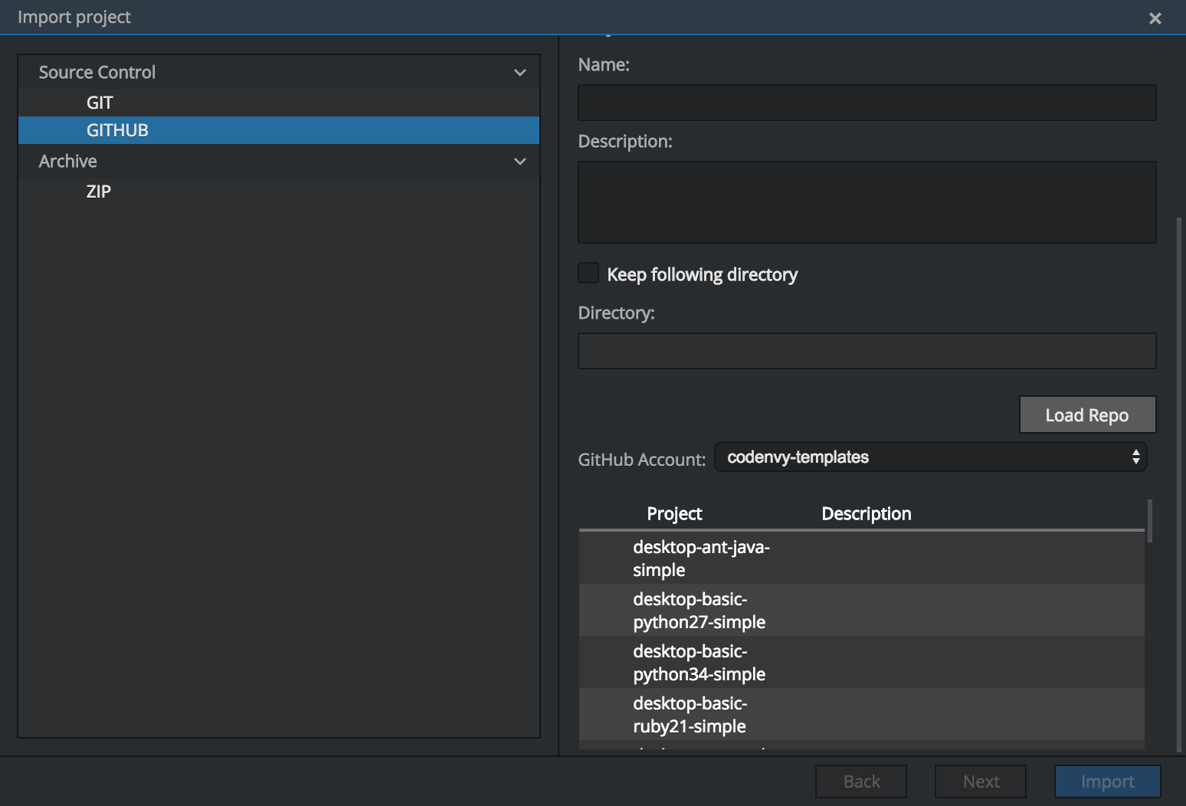Select ZIP archive importer
Screen dimensions: 1186x806
[x=99, y=192]
